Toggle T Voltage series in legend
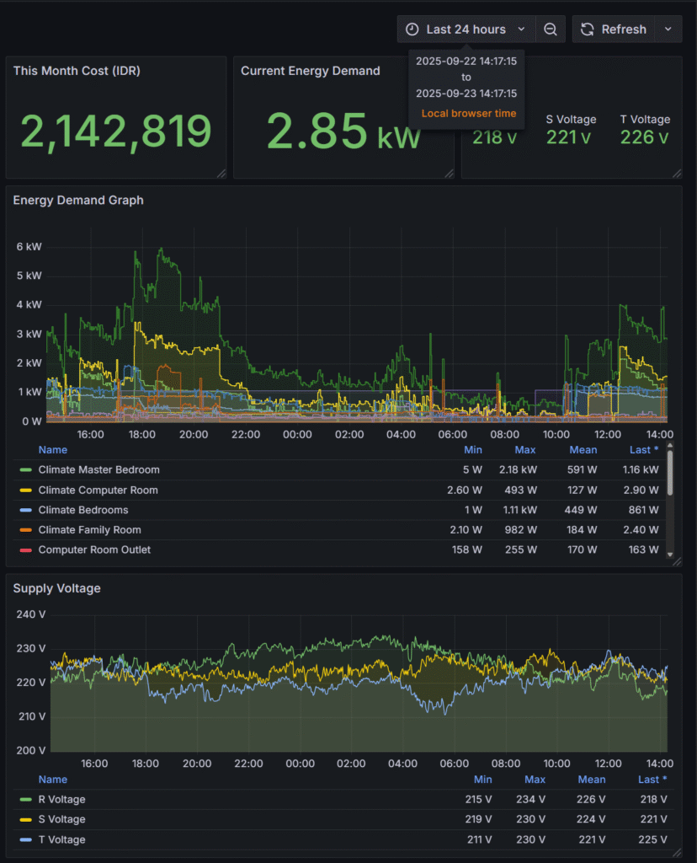 (61, 839)
